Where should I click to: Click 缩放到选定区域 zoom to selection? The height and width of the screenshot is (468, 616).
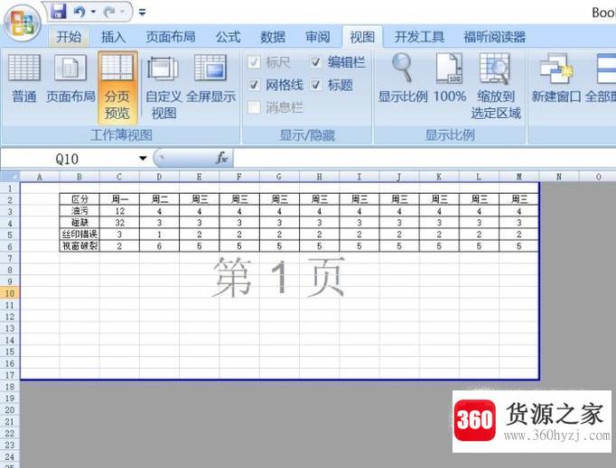(496, 87)
